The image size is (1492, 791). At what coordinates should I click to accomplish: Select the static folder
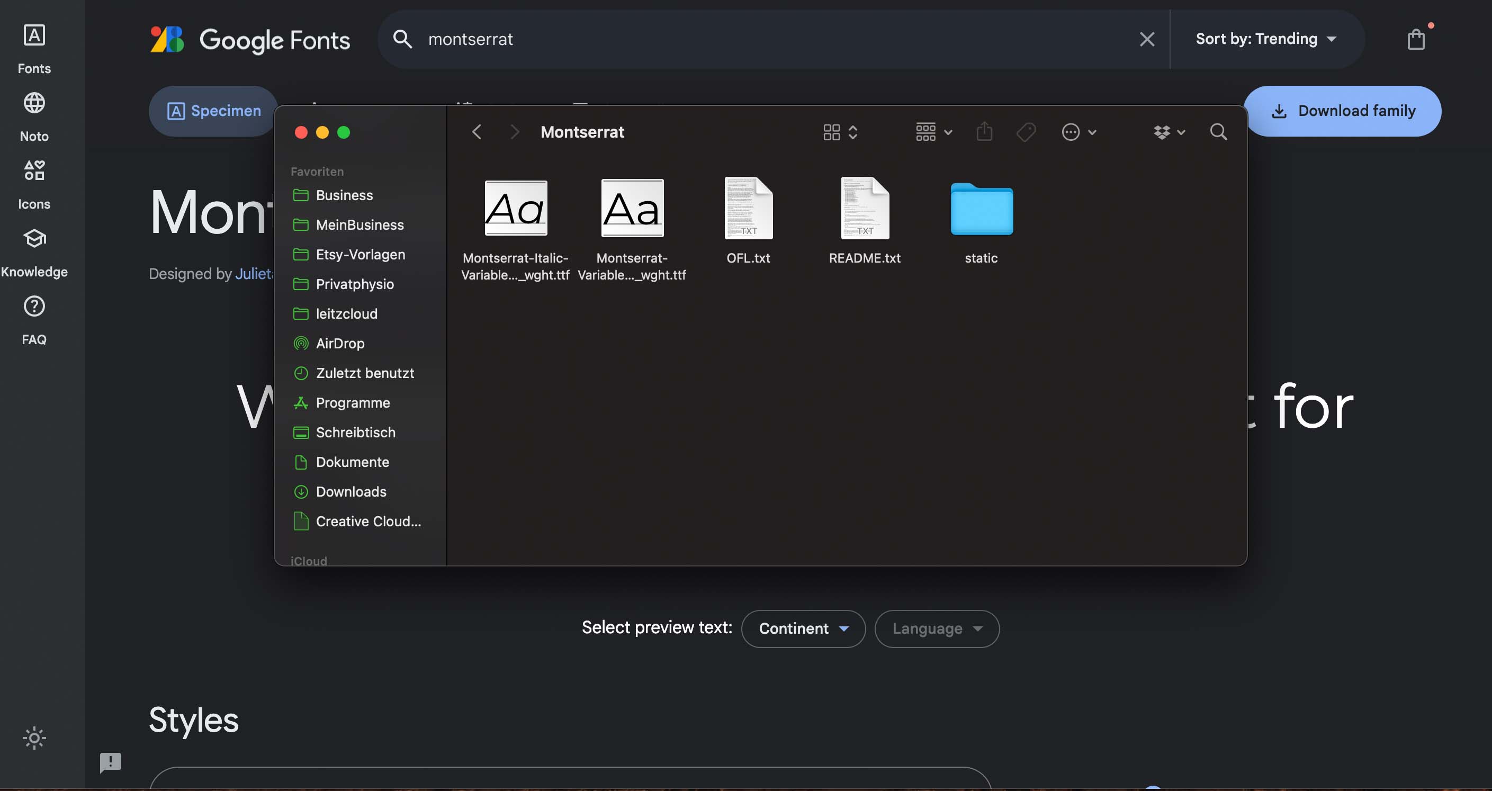point(981,223)
